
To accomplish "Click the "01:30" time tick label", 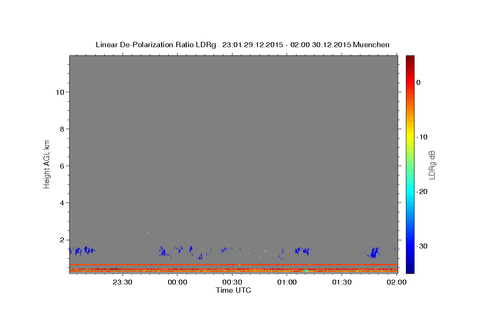I will [342, 282].
